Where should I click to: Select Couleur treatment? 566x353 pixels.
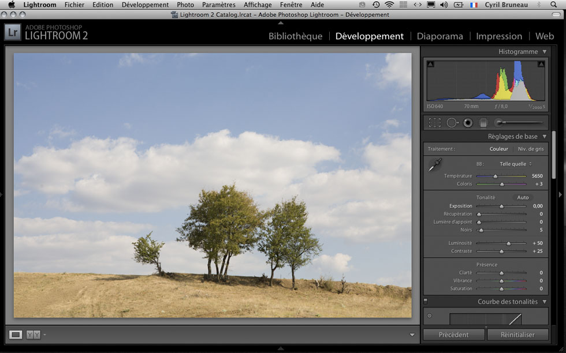pos(498,149)
